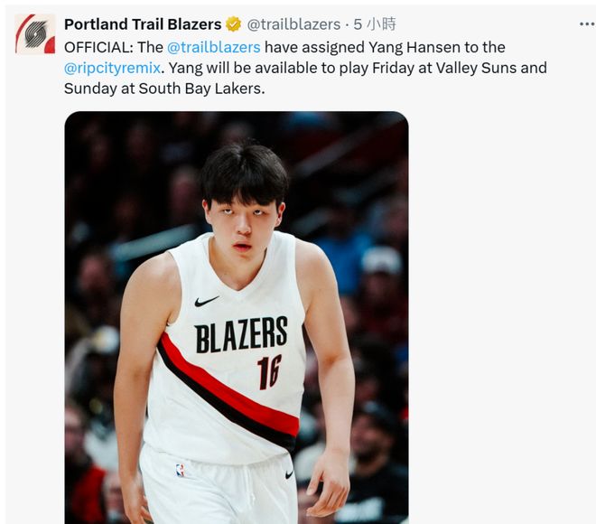The height and width of the screenshot is (524, 596).
Task: Click the Nike swoosh on the shorts
Action: [289, 473]
